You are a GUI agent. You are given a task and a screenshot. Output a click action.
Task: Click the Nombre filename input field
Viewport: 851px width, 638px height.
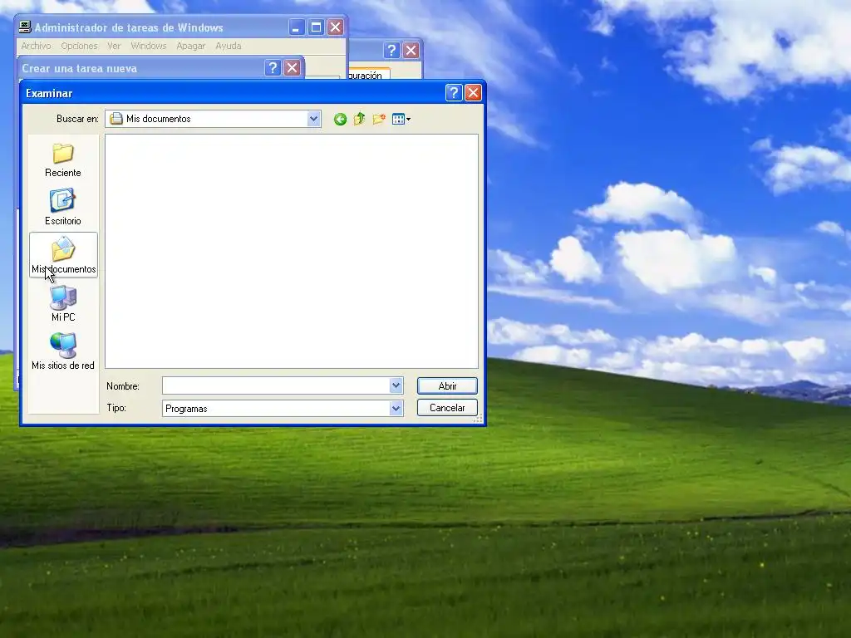tap(276, 385)
